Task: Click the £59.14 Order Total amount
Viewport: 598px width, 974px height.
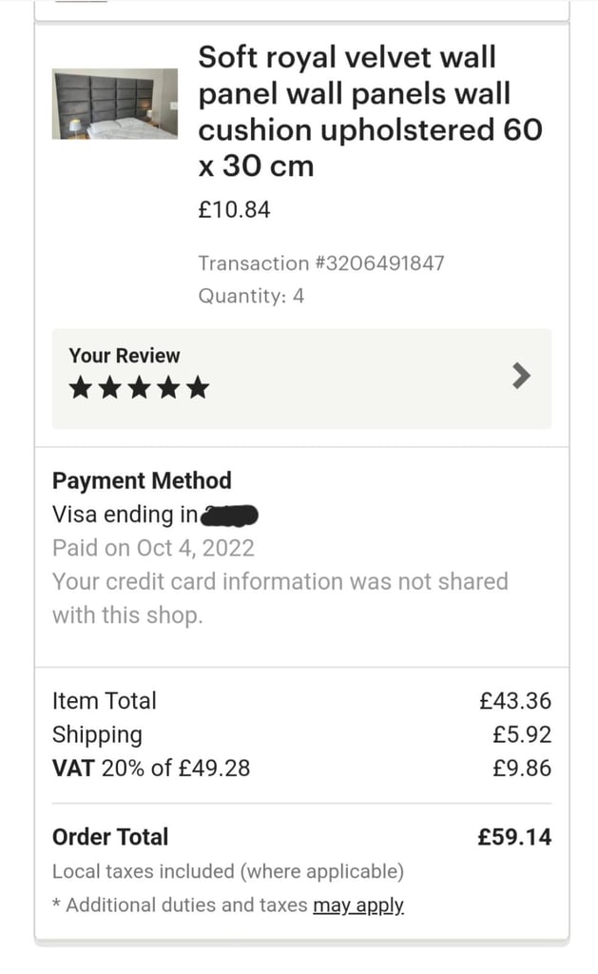Action: coord(514,837)
